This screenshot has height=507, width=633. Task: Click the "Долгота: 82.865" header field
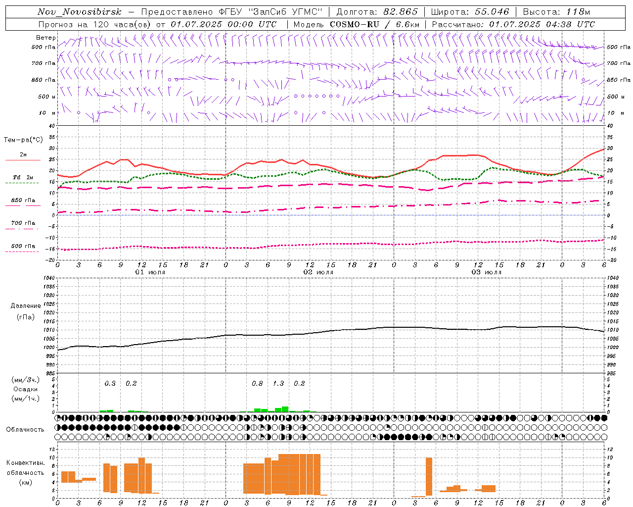(377, 12)
